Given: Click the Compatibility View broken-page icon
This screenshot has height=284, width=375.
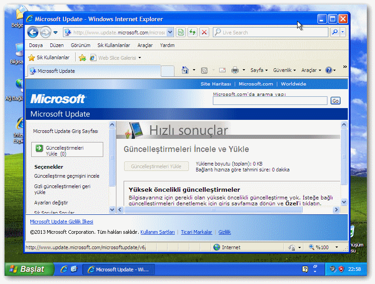Looking at the screenshot, I should 181,32.
